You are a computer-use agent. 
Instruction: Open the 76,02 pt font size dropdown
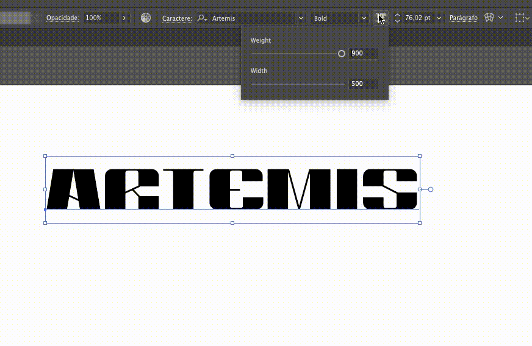click(x=439, y=18)
